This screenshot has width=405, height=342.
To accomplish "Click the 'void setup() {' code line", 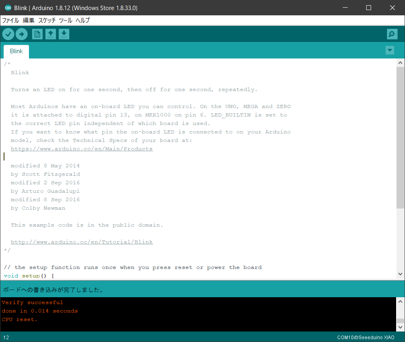I will [x=29, y=276].
